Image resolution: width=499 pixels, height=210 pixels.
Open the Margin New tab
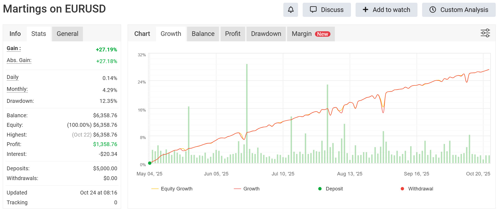tap(311, 34)
